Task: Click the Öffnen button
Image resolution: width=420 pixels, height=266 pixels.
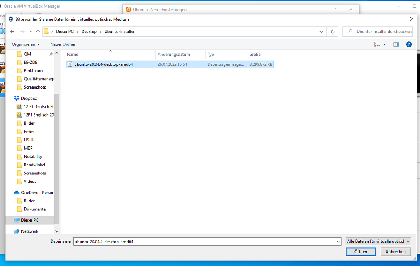Action: [360, 252]
